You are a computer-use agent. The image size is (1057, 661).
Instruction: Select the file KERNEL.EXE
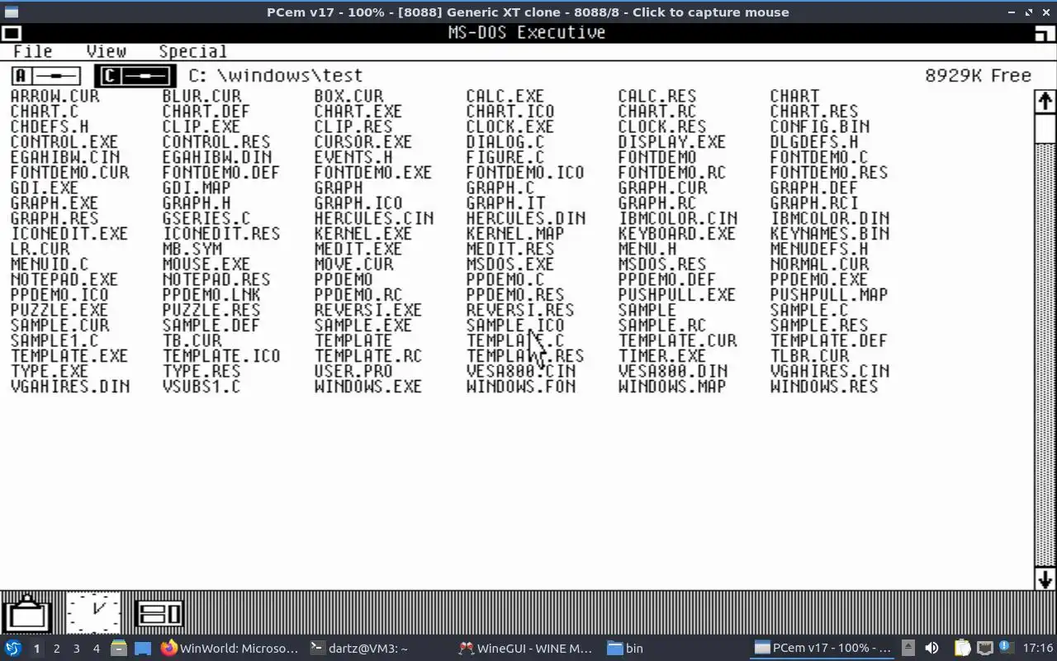point(363,234)
